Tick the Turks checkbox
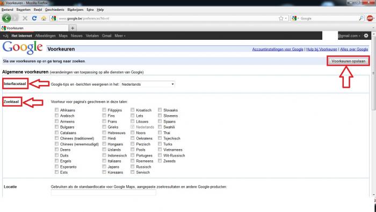The width and height of the screenshot is (376, 212). tap(160, 144)
